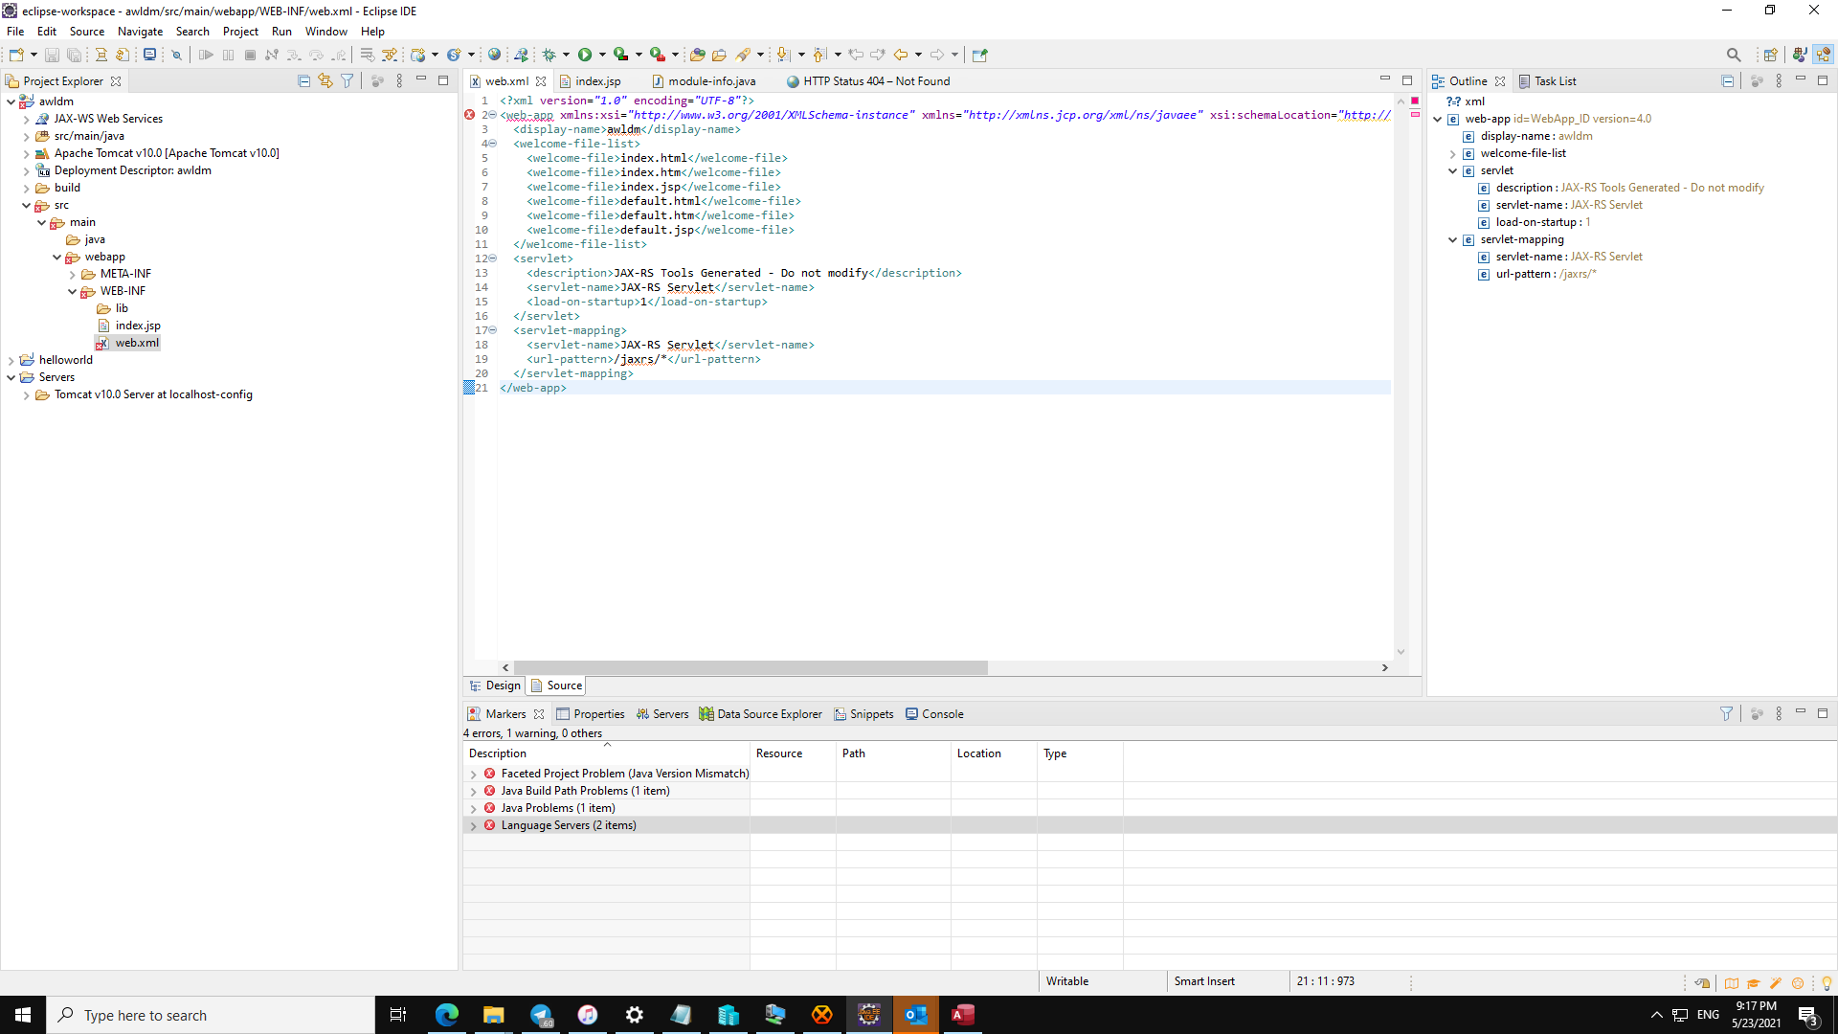Switch to the Java perspective button
The image size is (1838, 1034).
click(1800, 55)
